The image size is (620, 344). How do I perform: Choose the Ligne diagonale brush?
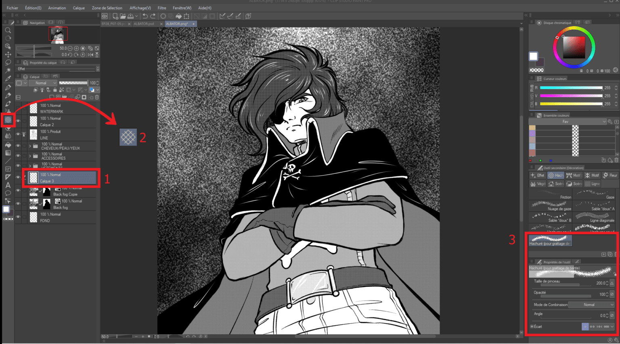(595, 217)
